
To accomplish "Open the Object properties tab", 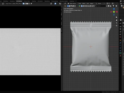I will [x=120, y=40].
